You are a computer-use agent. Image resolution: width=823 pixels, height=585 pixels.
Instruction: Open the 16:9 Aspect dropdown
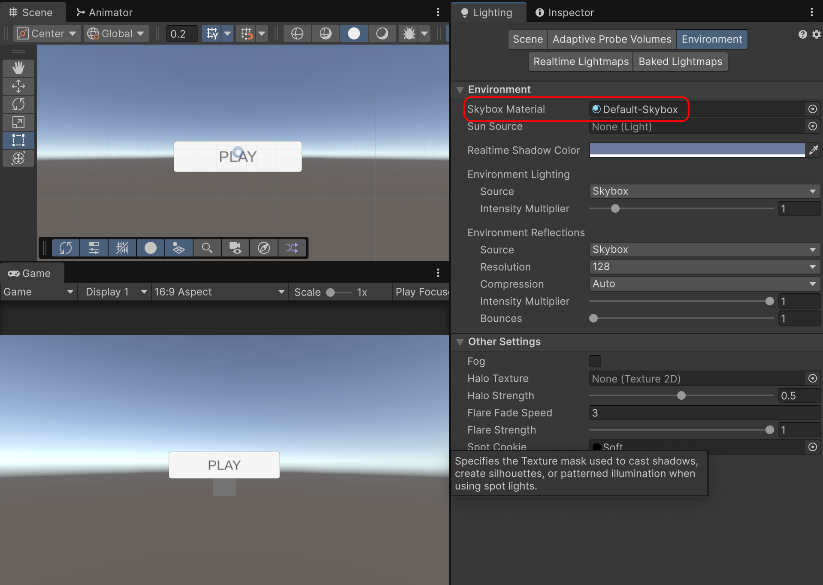pyautogui.click(x=219, y=292)
